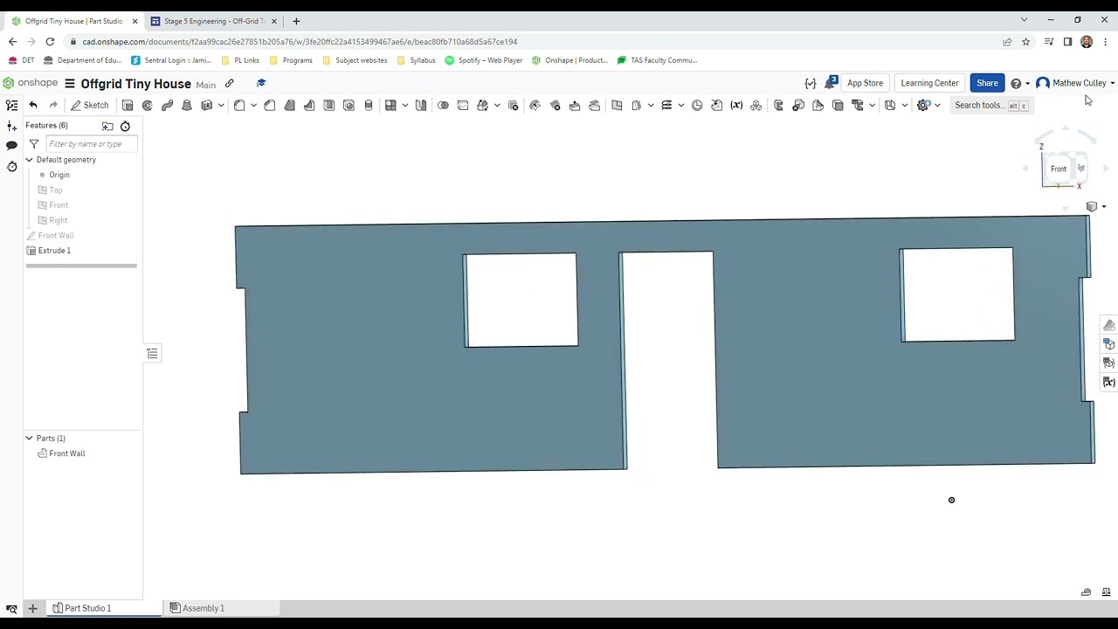Open the Comments panel speech bubble
This screenshot has height=629, width=1118.
coord(11,145)
